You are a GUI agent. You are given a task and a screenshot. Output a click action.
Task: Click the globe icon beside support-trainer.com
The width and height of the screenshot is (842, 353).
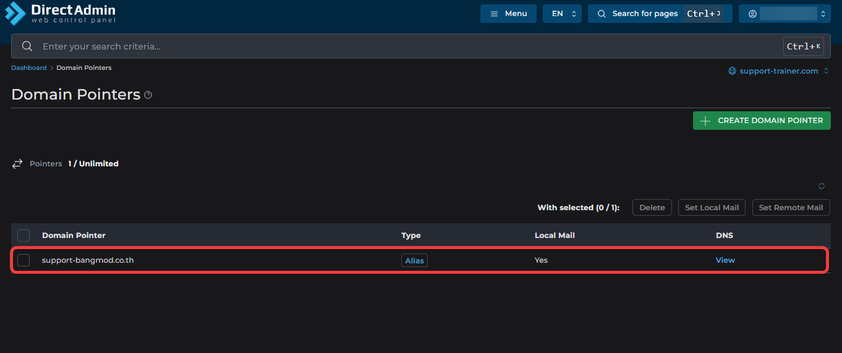(x=733, y=71)
